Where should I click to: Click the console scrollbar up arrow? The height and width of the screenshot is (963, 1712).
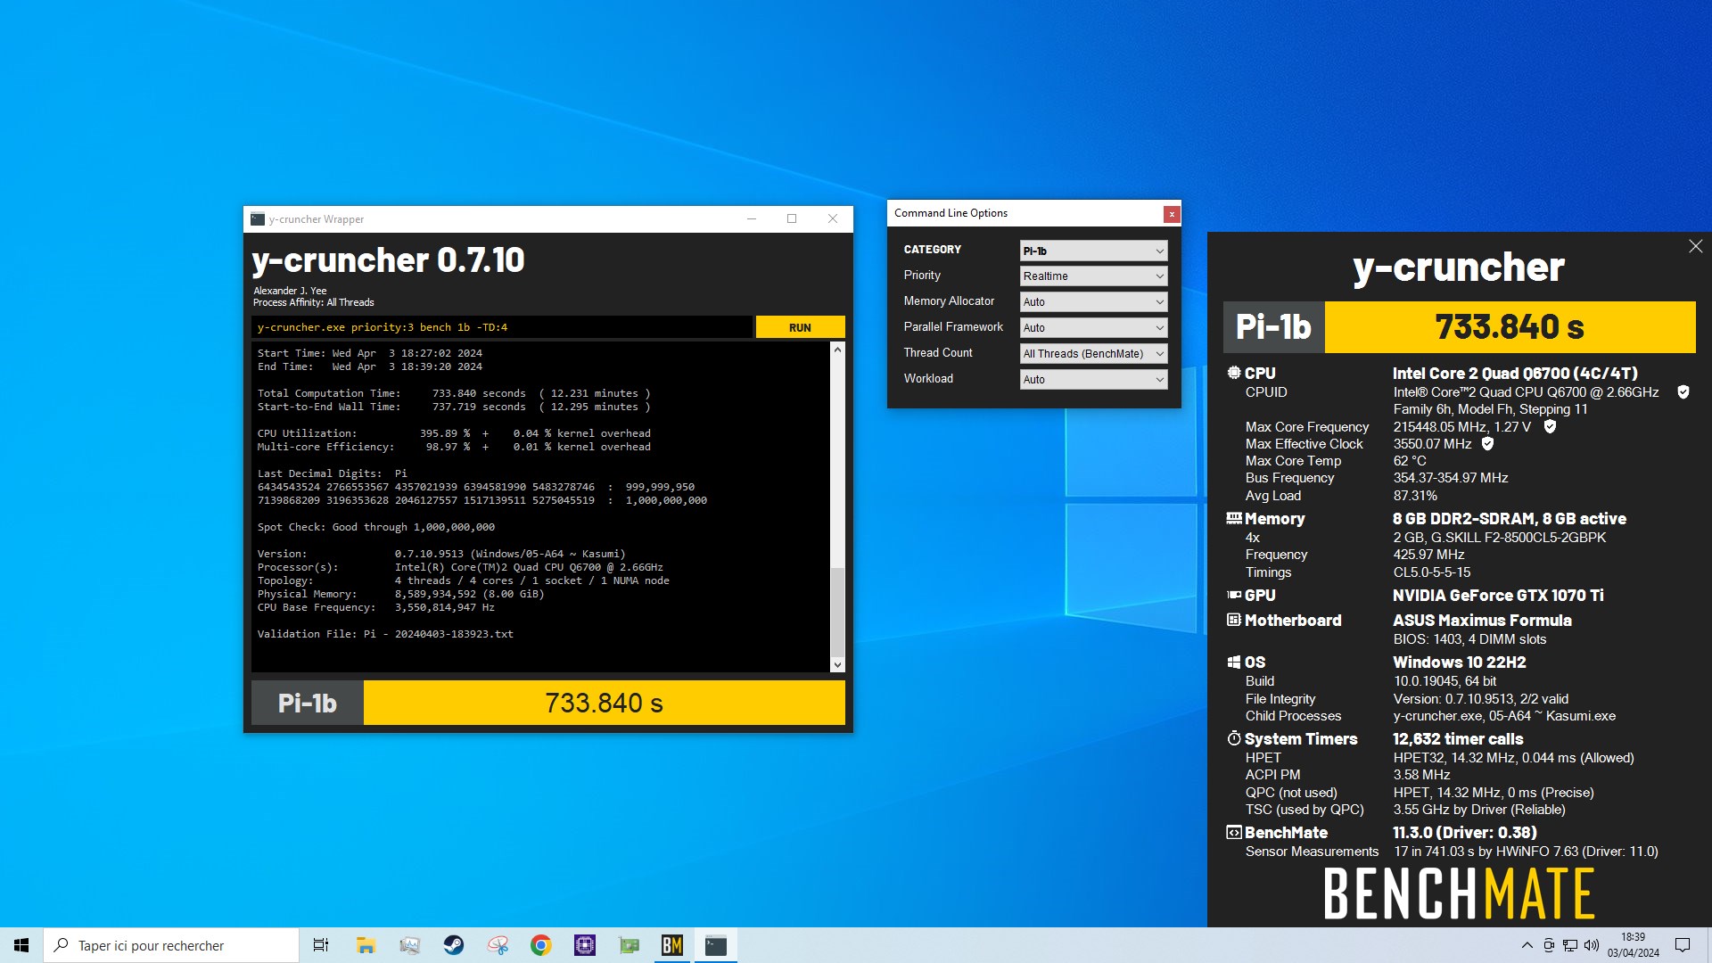[837, 350]
